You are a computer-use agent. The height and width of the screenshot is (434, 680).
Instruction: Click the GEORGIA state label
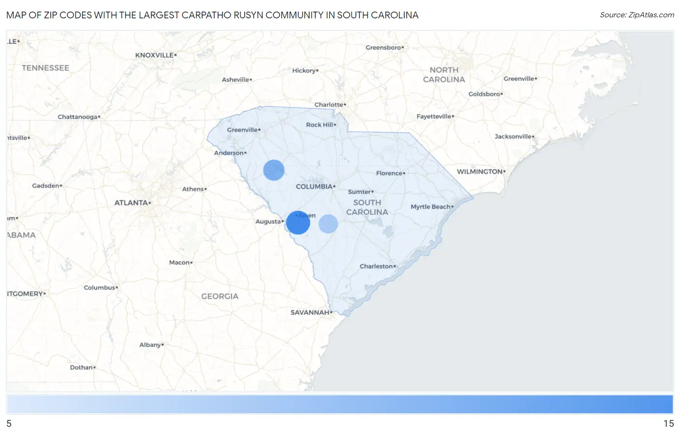click(220, 296)
